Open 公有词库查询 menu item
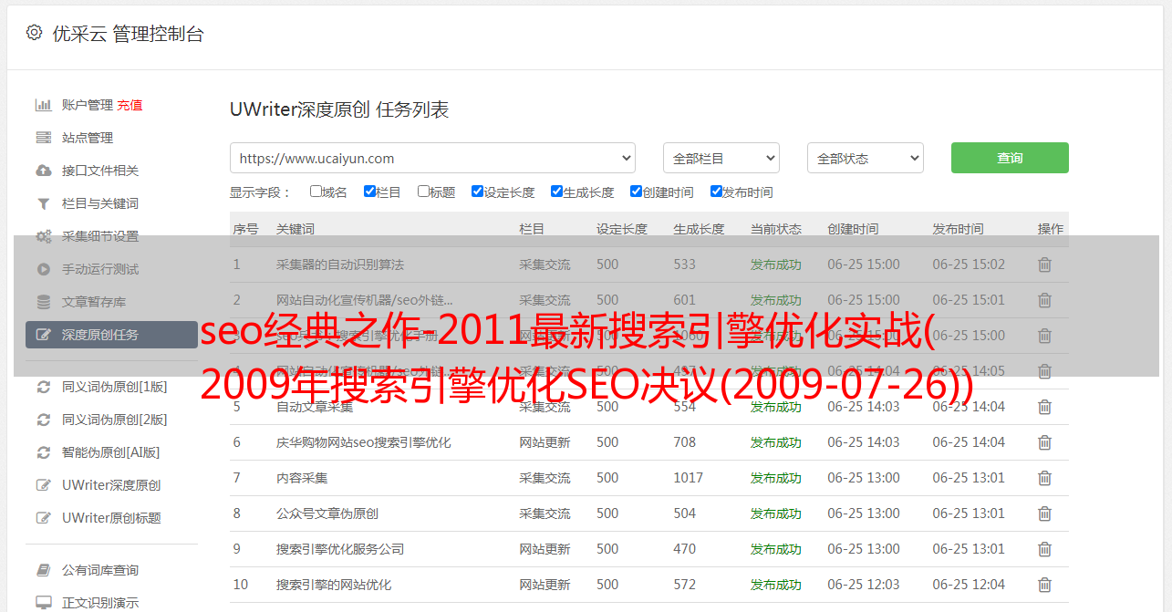The width and height of the screenshot is (1172, 612). point(100,570)
